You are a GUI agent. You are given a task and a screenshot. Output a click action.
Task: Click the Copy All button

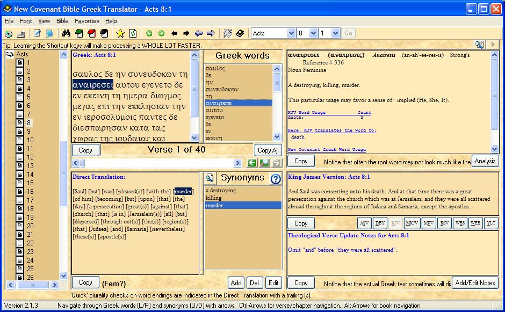(268, 150)
